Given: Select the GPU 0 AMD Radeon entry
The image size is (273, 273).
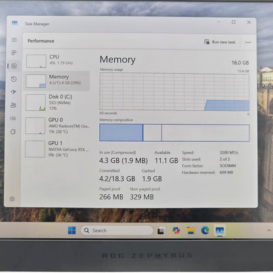Looking at the screenshot, I should click(57, 125).
